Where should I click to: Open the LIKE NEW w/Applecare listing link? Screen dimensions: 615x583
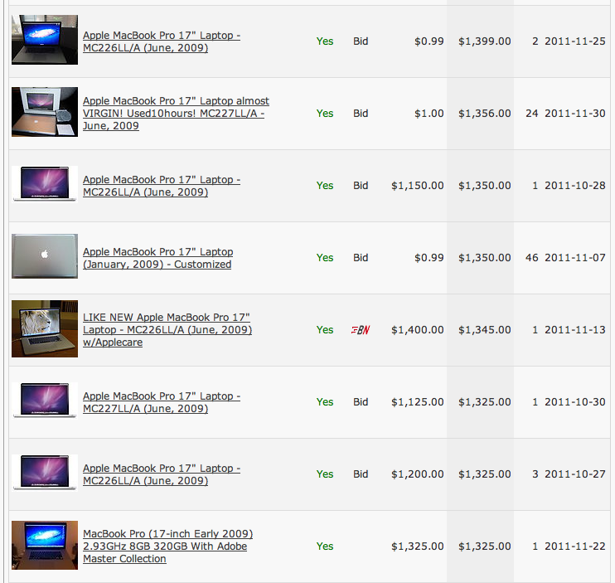point(167,330)
